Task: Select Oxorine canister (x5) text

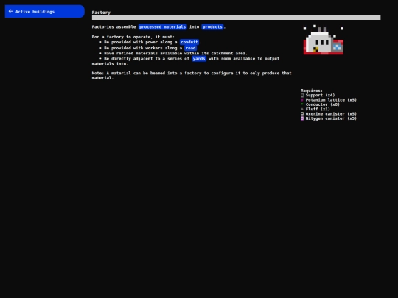Action: point(331,114)
